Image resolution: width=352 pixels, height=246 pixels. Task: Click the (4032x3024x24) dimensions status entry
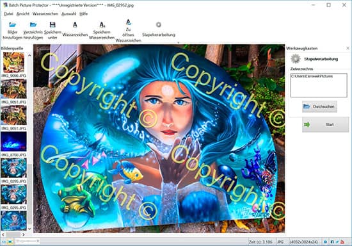point(304,242)
